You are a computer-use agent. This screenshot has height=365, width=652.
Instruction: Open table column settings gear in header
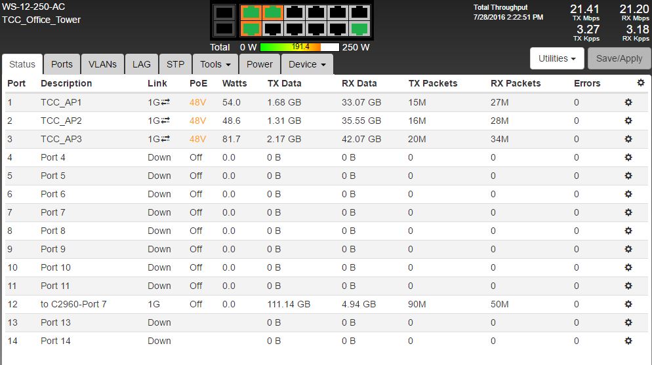point(641,83)
